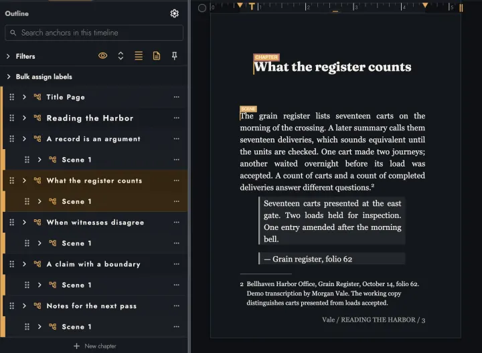
Task: Click drag handle of What the register counts
Action: [x=11, y=181]
